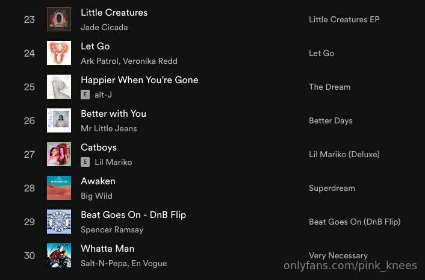Click the explicit badge beside alt-J
The image size is (425, 280).
click(85, 95)
